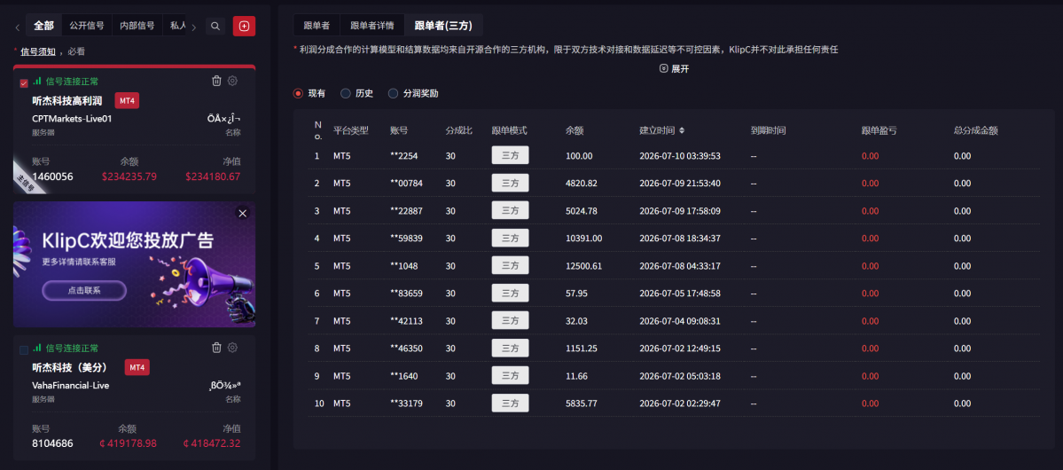The width and height of the screenshot is (1063, 470).
Task: Click 三方 button for account **1640
Action: [x=510, y=375]
